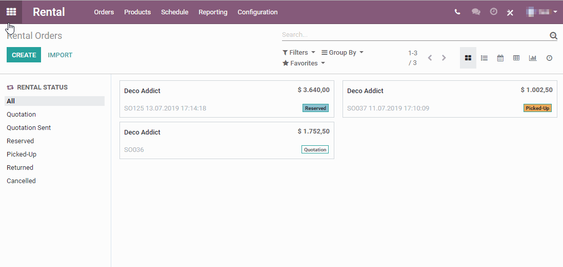
Task: Filter by Picked-Up rental status
Action: 22,154
